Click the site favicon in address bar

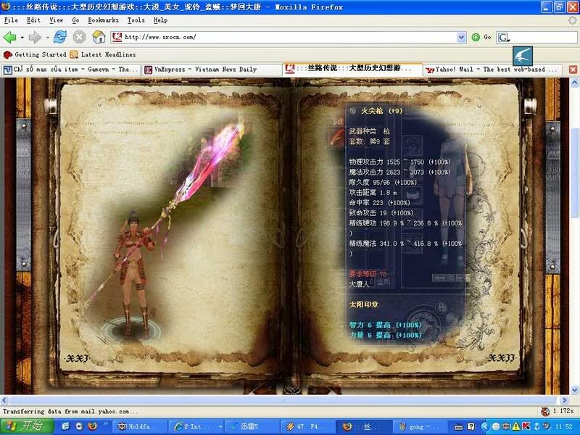coord(117,37)
